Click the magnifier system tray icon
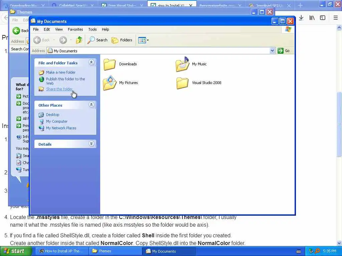The height and width of the screenshot is (256, 342). 317,251
